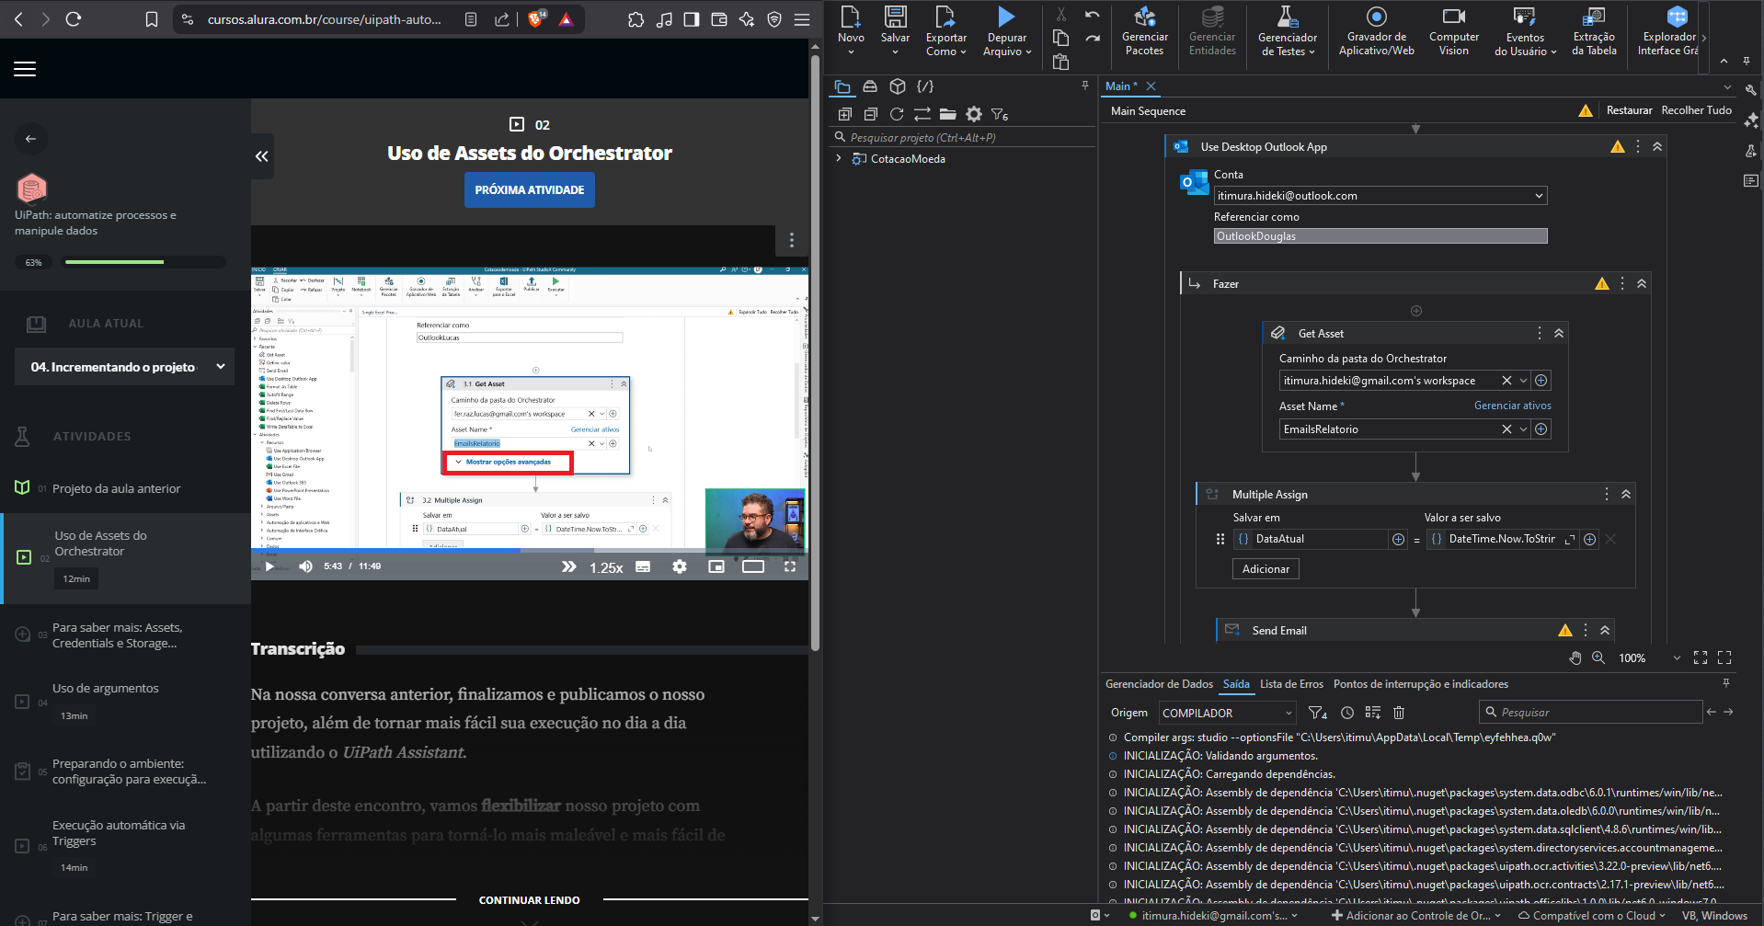Select the Saída output tab
Image resolution: width=1764 pixels, height=926 pixels.
point(1236,684)
